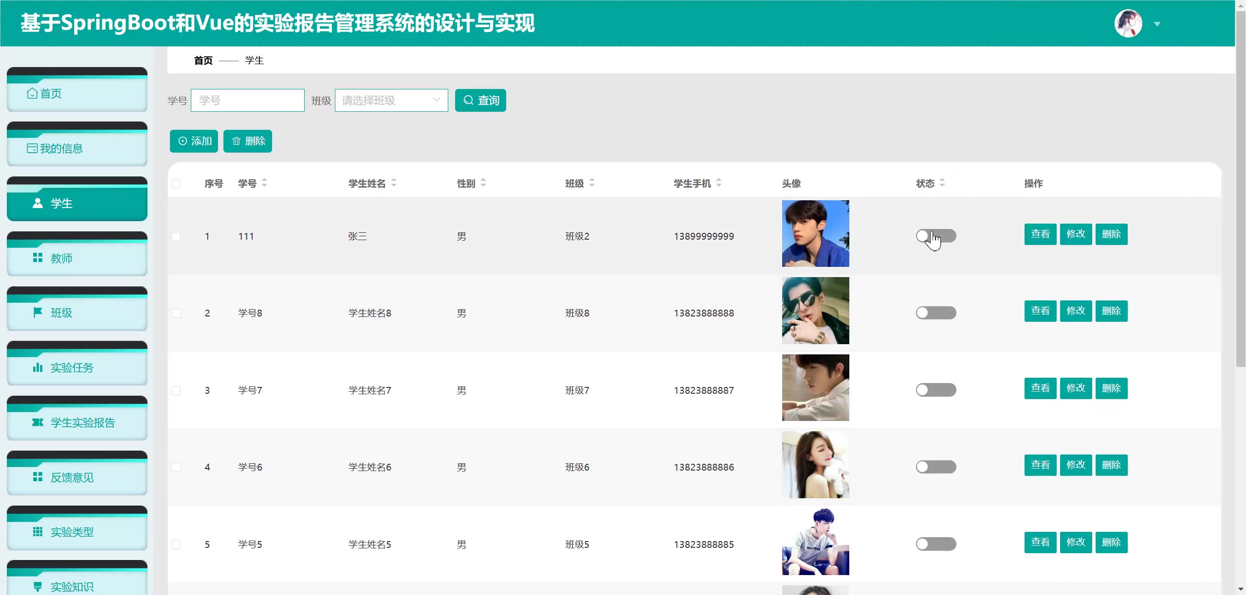Click the card icon beside 我的信息
The width and height of the screenshot is (1246, 595).
[x=32, y=148]
